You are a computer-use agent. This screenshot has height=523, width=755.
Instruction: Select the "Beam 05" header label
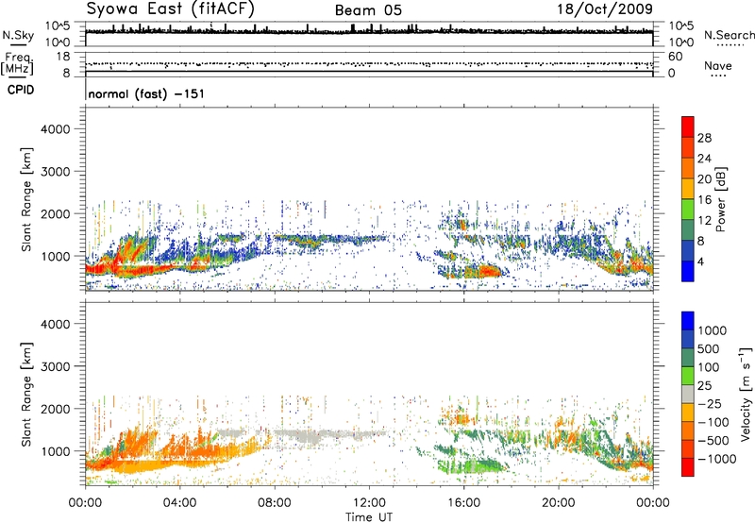point(368,10)
